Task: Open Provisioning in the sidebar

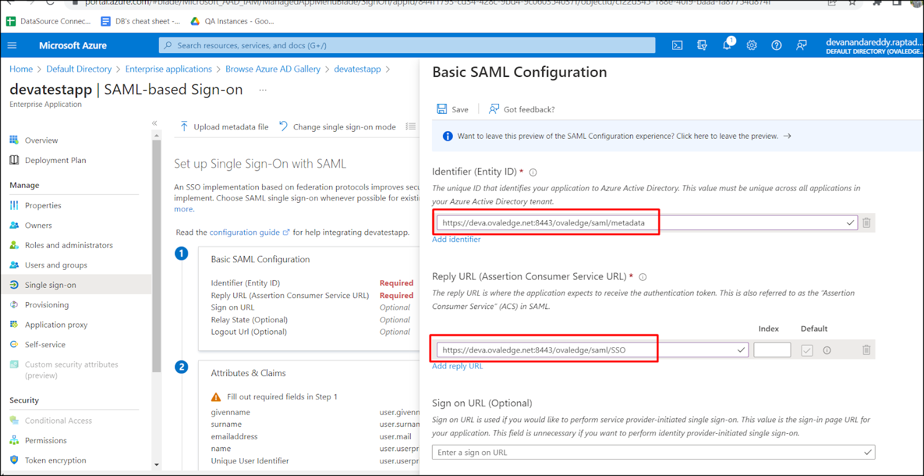Action: [47, 305]
